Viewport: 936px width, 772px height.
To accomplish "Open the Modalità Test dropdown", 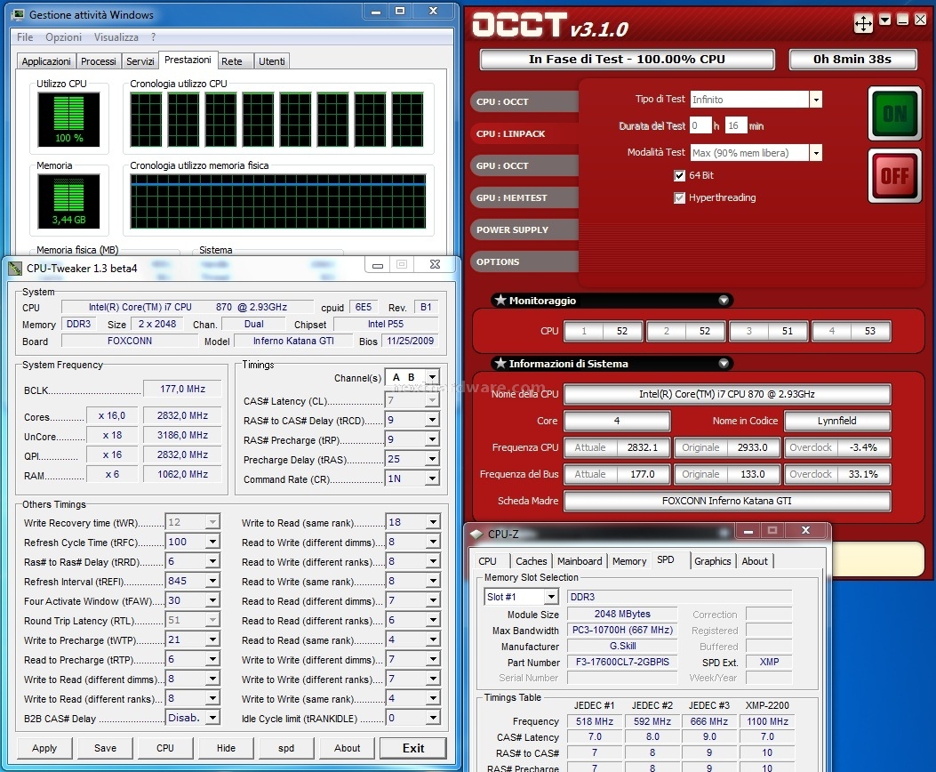I will [816, 153].
